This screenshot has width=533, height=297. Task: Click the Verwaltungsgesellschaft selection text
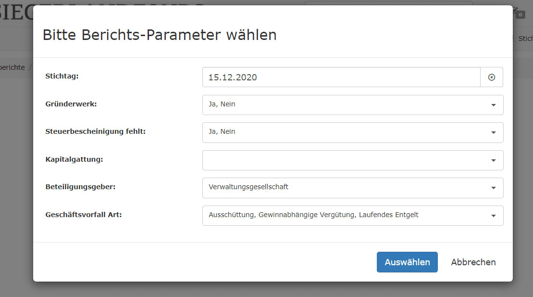[248, 187]
